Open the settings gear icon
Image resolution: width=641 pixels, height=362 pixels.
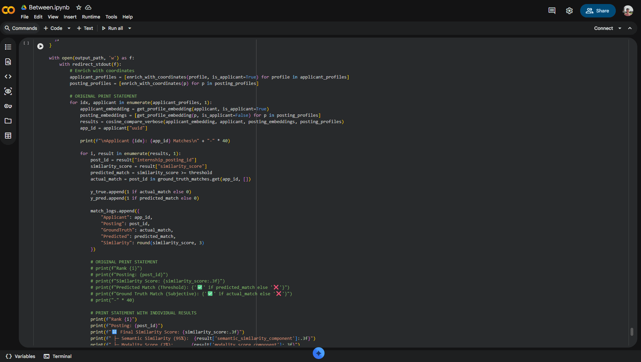tap(569, 11)
